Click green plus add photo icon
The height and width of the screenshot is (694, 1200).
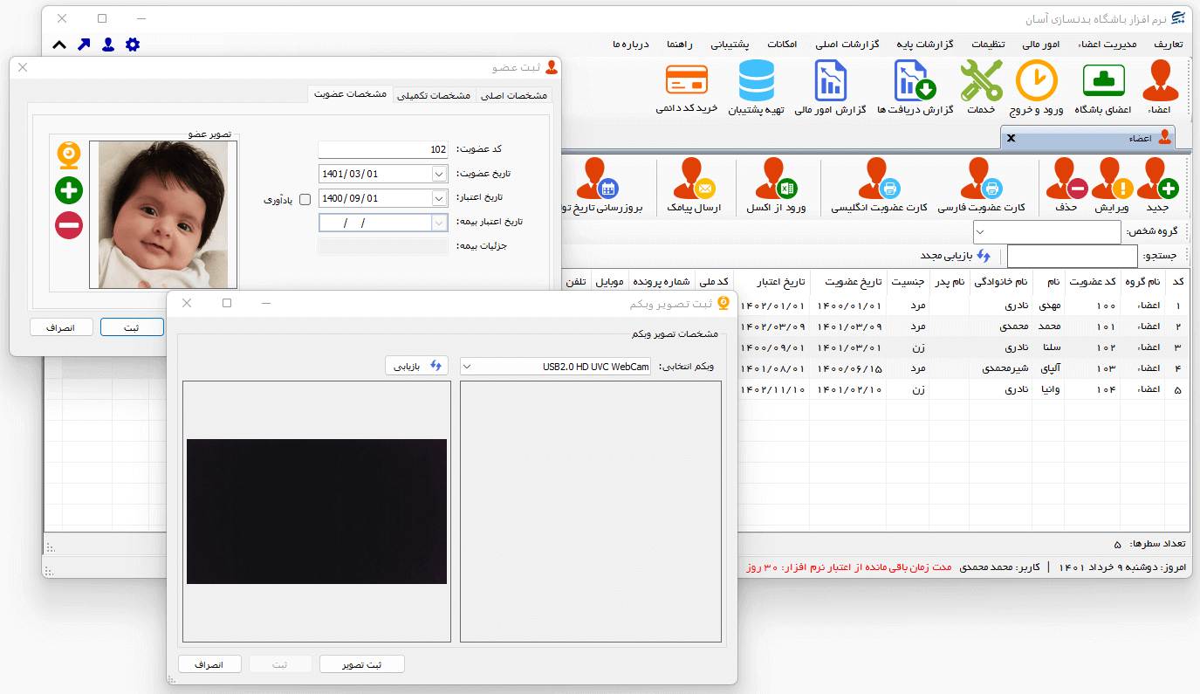(x=69, y=189)
